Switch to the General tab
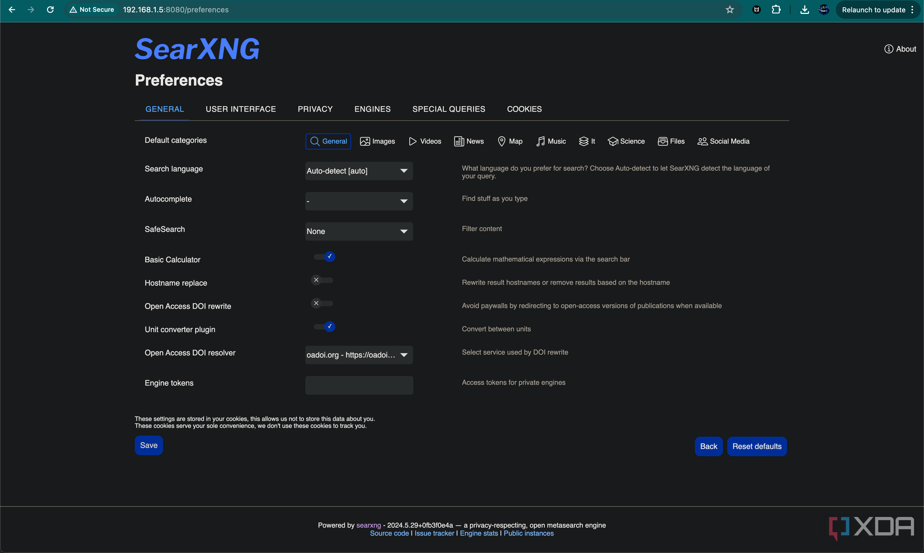Viewport: 924px width, 553px height. (x=165, y=109)
